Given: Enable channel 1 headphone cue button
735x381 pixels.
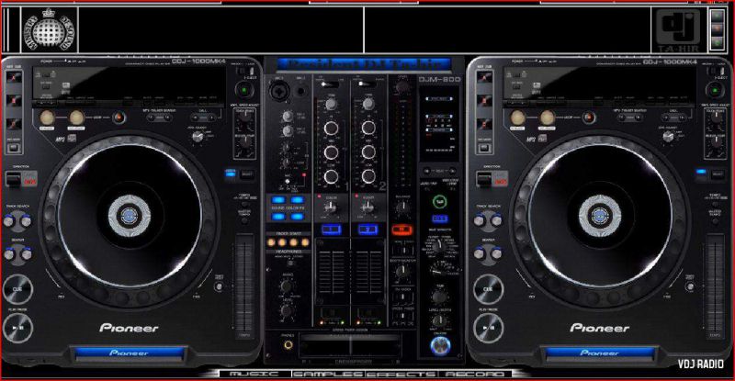Looking at the screenshot, I should point(332,230).
